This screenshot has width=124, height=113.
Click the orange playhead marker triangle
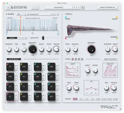tap(20, 17)
